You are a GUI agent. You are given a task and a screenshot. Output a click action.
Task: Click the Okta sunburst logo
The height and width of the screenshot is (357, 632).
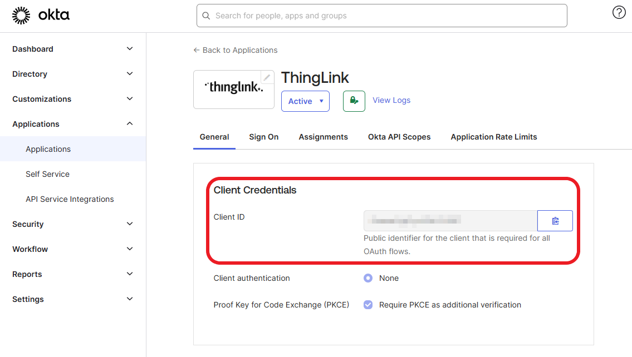(21, 16)
